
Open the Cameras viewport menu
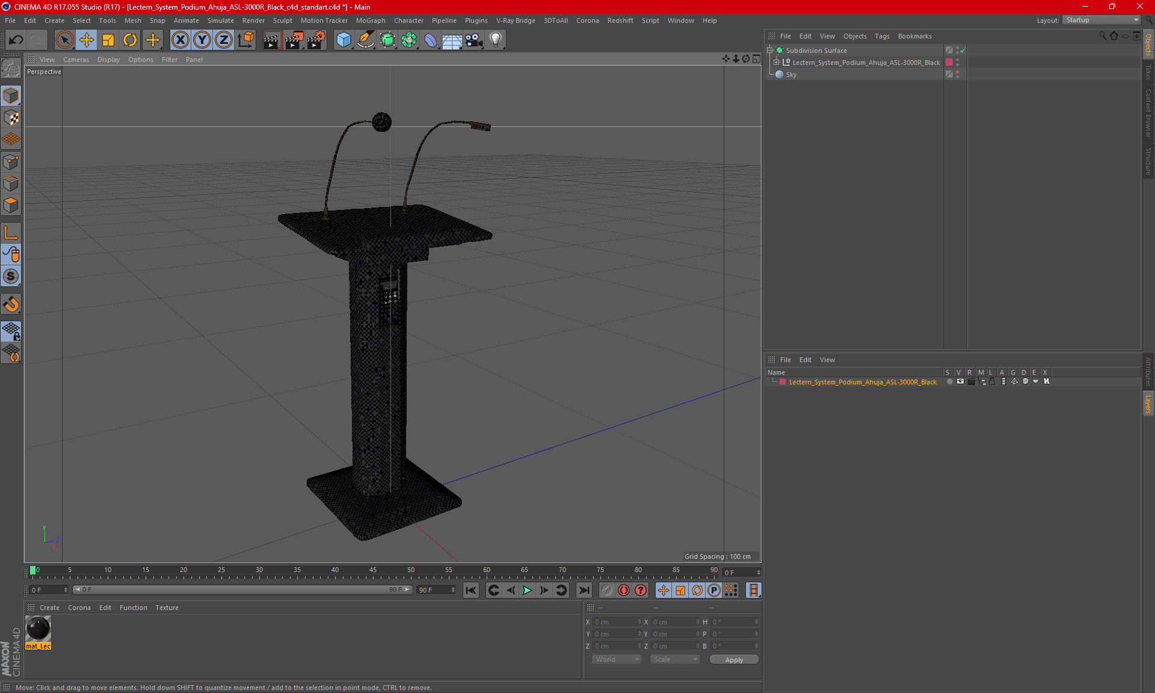76,60
